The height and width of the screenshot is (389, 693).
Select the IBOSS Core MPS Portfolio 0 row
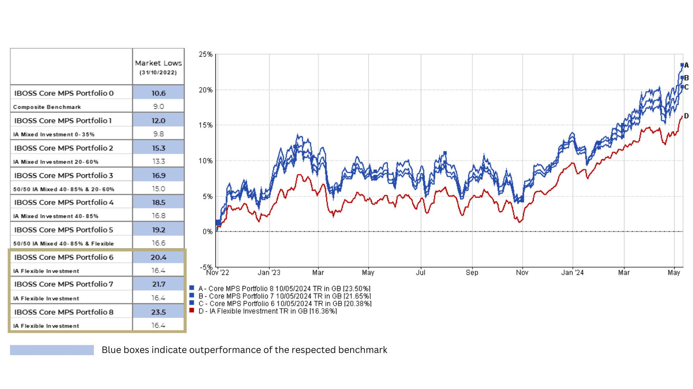tap(64, 93)
